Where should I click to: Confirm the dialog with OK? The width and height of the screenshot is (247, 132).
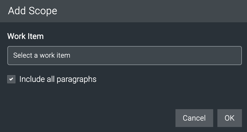pyautogui.click(x=229, y=118)
